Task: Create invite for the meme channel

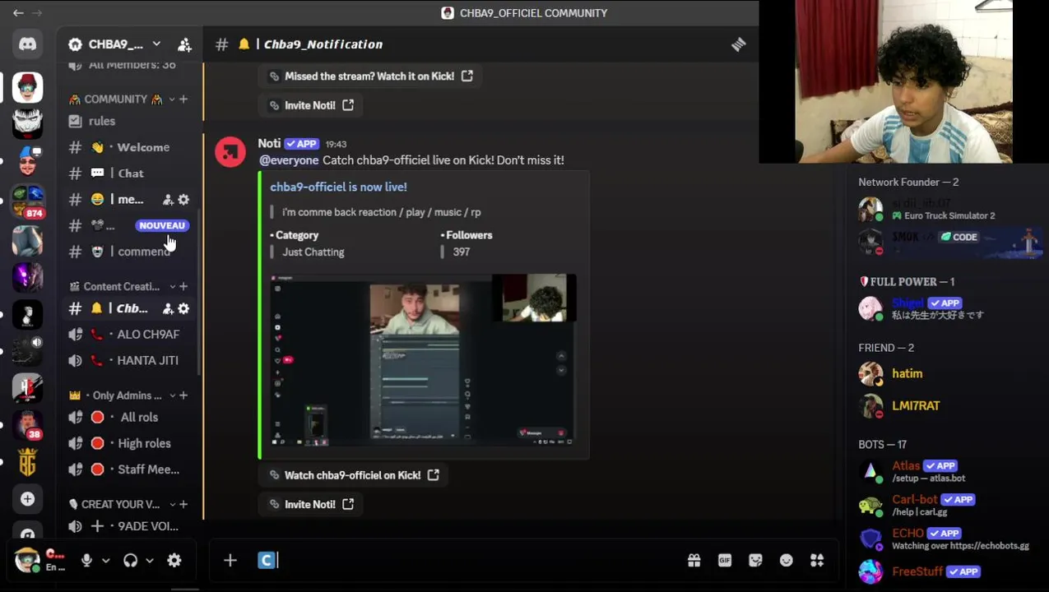Action: [168, 200]
